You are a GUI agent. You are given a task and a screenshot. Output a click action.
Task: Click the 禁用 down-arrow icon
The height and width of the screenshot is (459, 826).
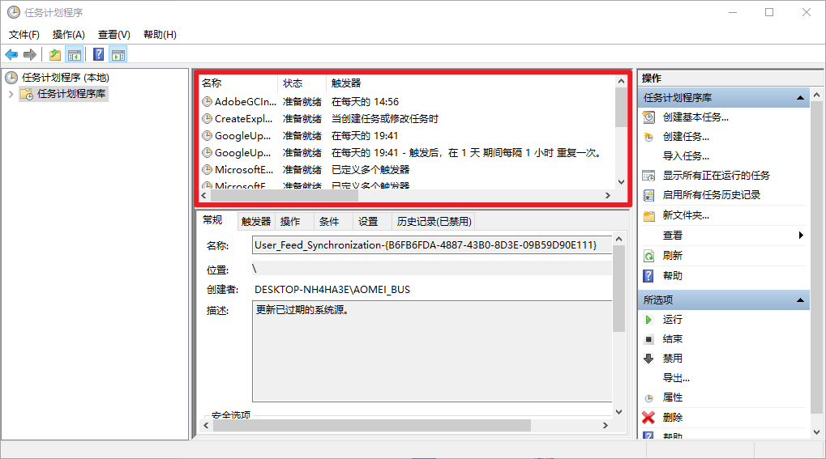click(x=649, y=359)
